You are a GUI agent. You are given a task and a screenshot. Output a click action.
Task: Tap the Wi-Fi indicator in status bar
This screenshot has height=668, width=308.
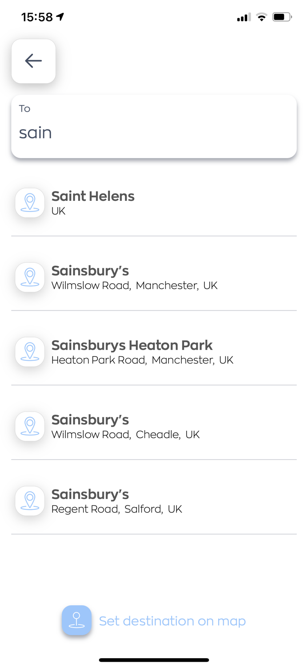coord(261,17)
